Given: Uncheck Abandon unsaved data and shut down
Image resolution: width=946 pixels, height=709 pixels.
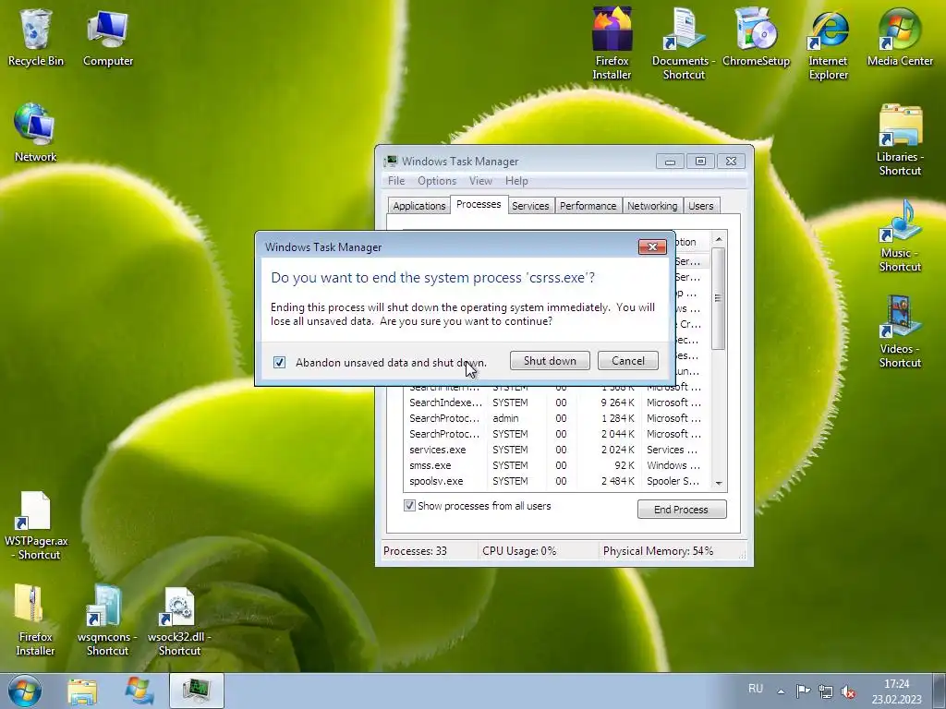Looking at the screenshot, I should [279, 362].
